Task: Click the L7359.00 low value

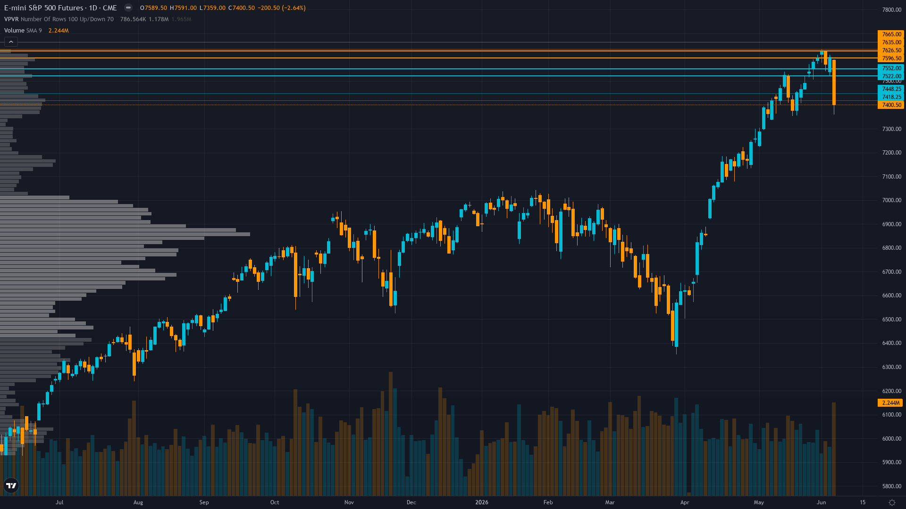Action: pyautogui.click(x=212, y=8)
